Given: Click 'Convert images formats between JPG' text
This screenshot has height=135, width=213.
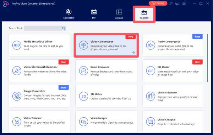Looking at the screenshot, I should 45,97.
